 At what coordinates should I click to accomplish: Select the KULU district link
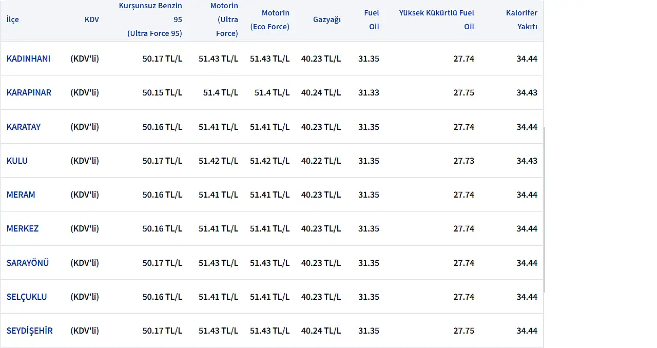point(17,161)
